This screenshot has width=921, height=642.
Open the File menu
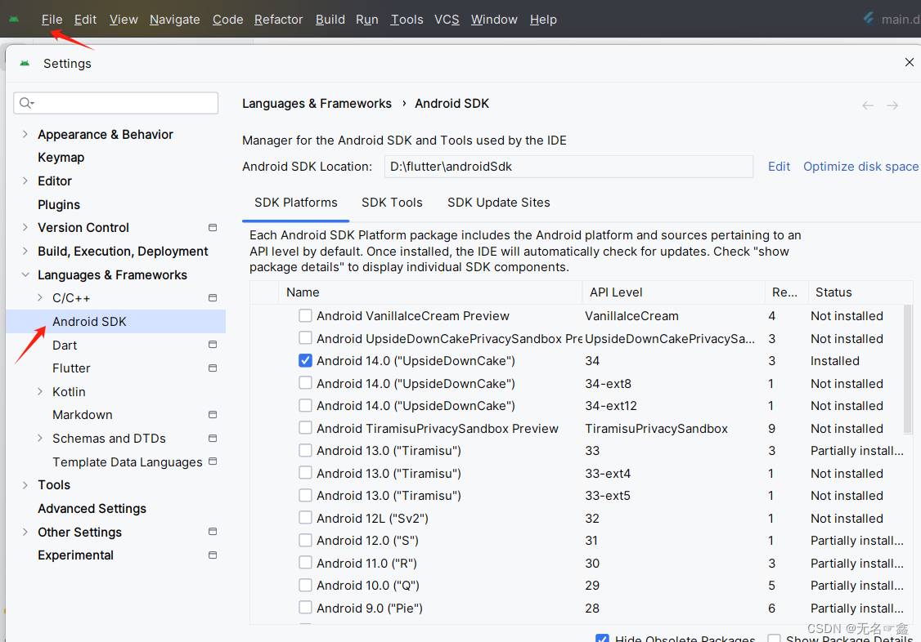click(52, 20)
